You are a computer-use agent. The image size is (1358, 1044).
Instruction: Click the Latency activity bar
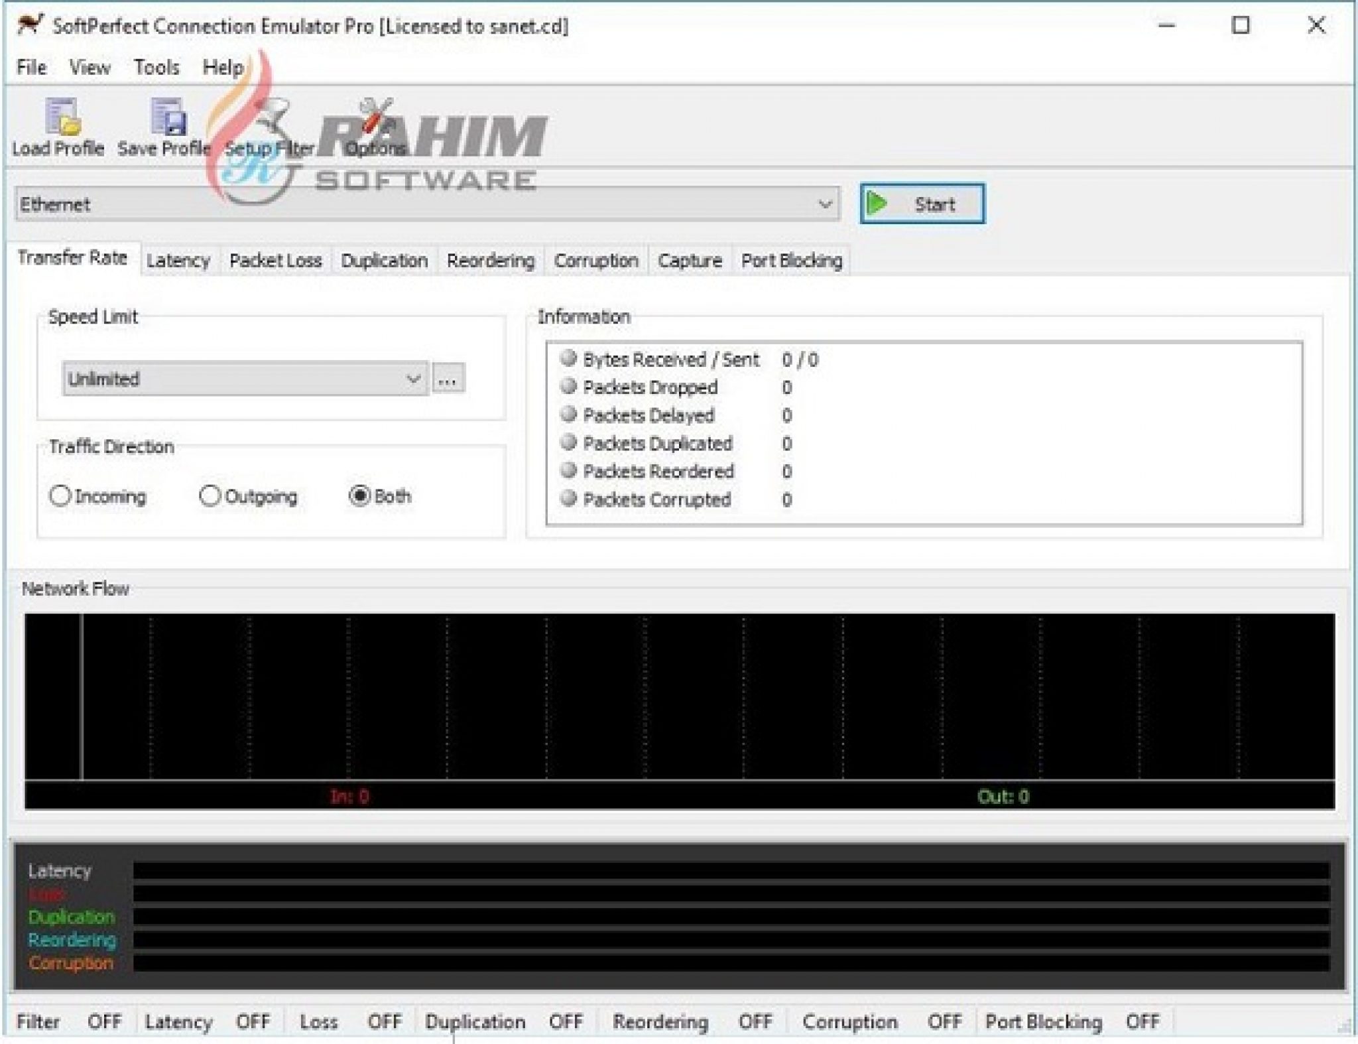[731, 870]
